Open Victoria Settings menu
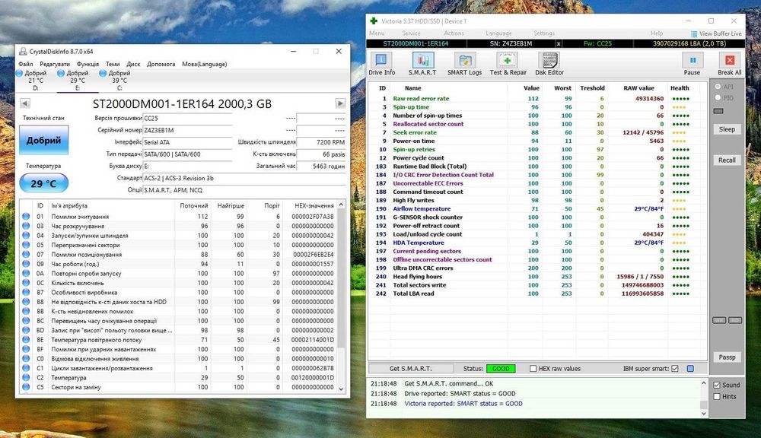 click(x=544, y=33)
